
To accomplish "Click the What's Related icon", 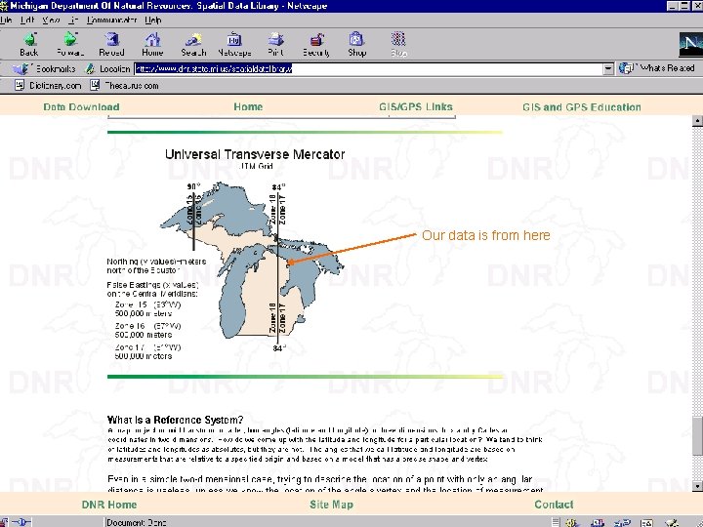I will [x=626, y=68].
